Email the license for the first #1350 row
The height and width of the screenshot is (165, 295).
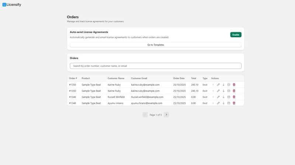click(229, 85)
